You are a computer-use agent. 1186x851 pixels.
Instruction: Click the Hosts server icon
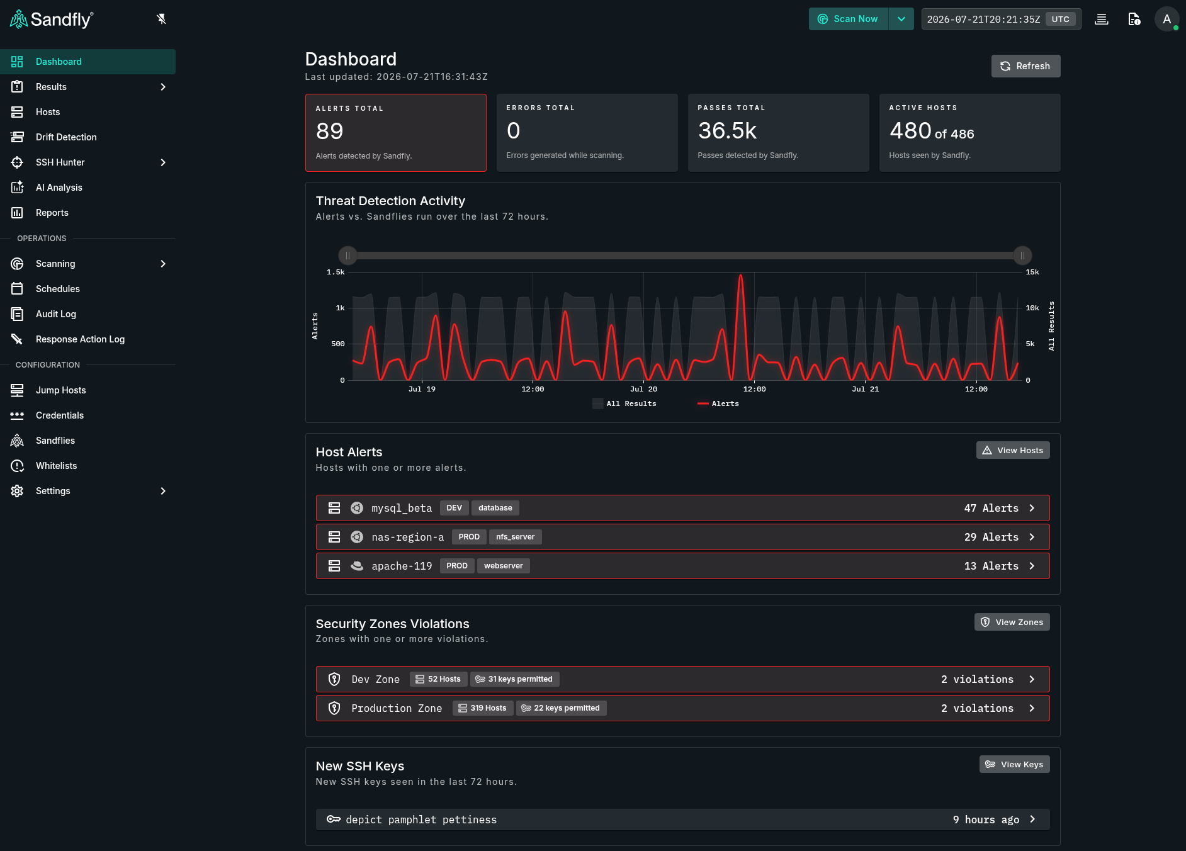click(17, 112)
